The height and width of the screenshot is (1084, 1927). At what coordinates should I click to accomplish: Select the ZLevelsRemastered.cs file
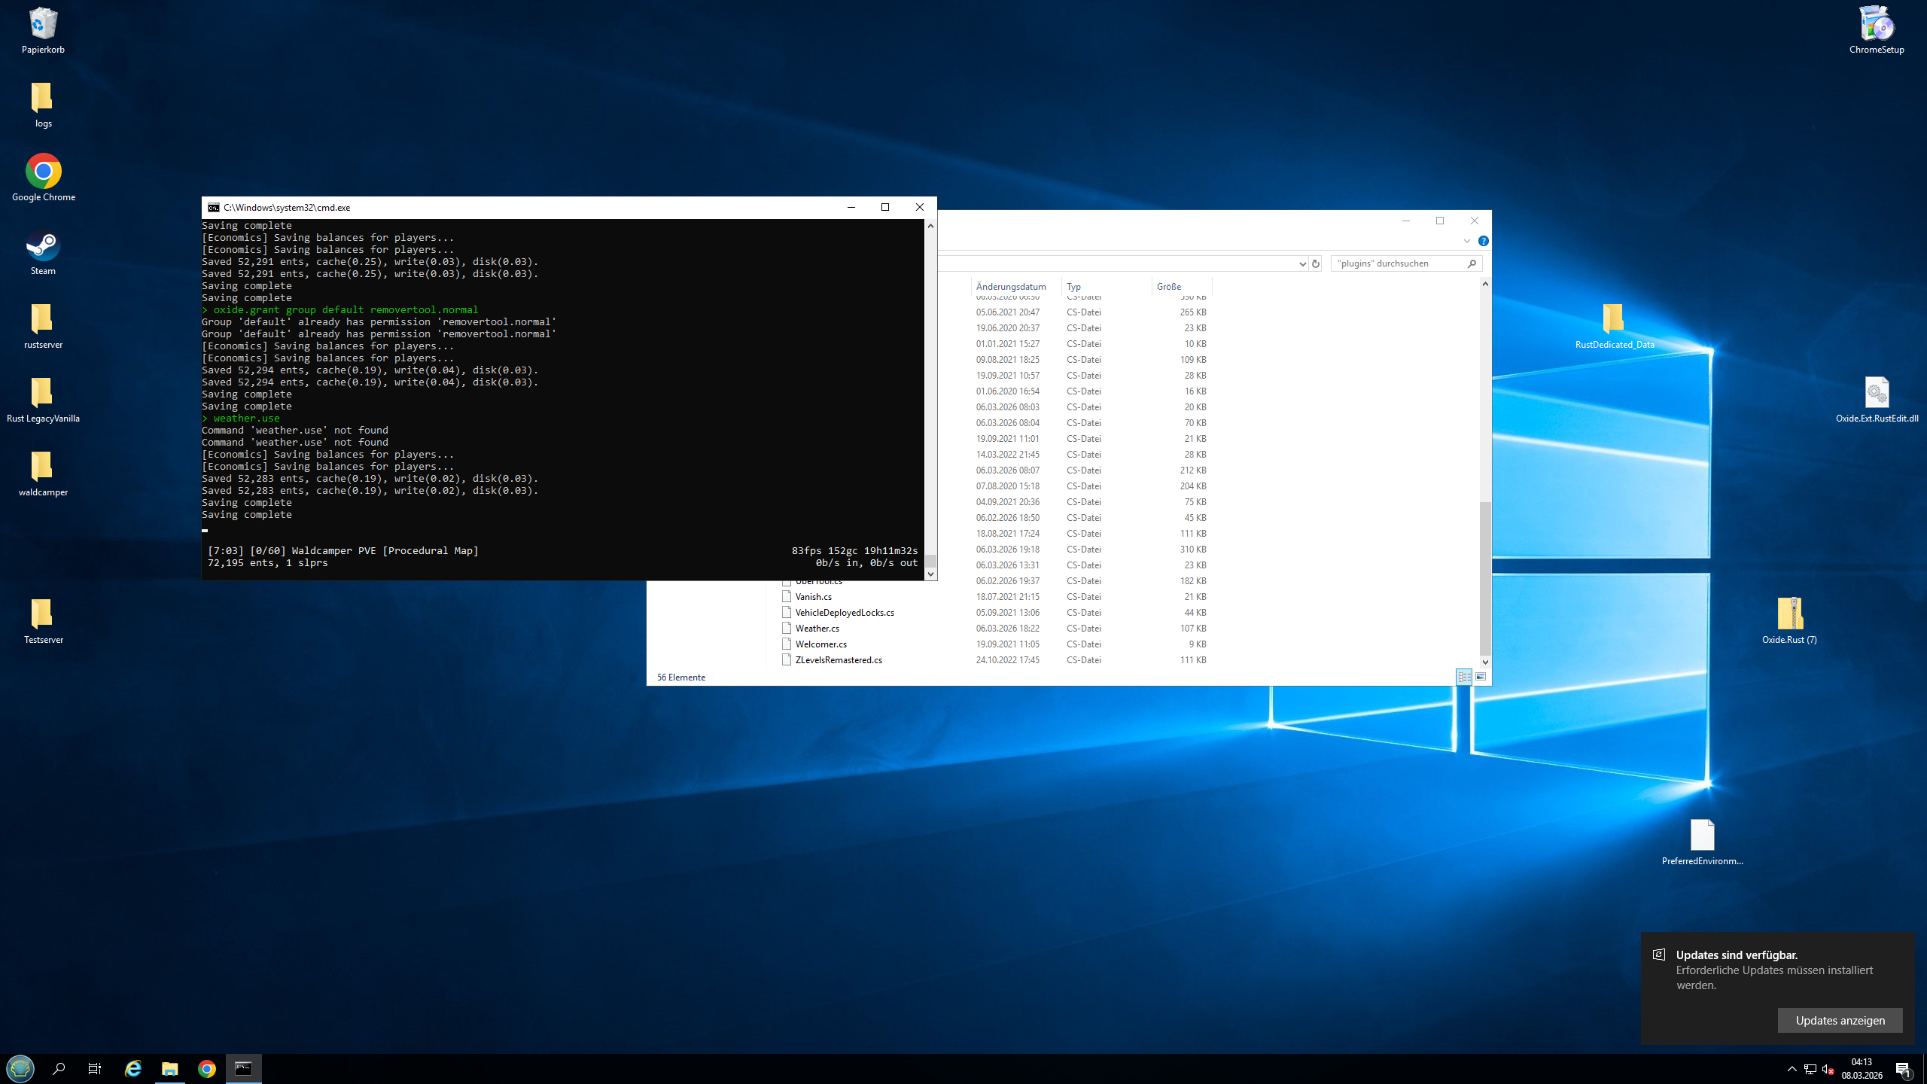pos(838,659)
